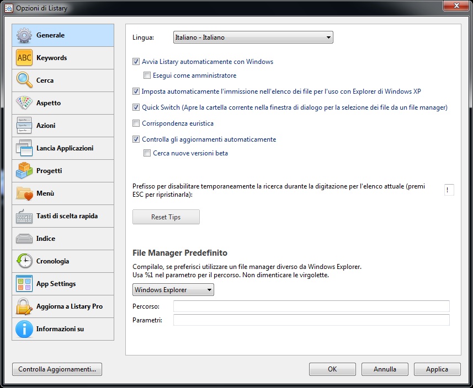This screenshot has height=388, width=473.
Task: Select the Azioni section
Action: [x=63, y=126]
